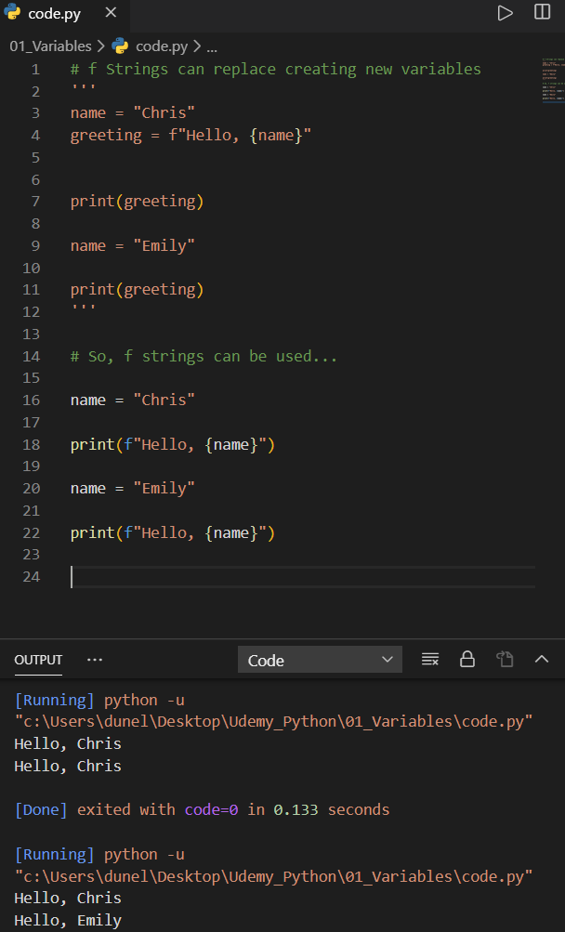Select the code.py editor tab

point(53,13)
